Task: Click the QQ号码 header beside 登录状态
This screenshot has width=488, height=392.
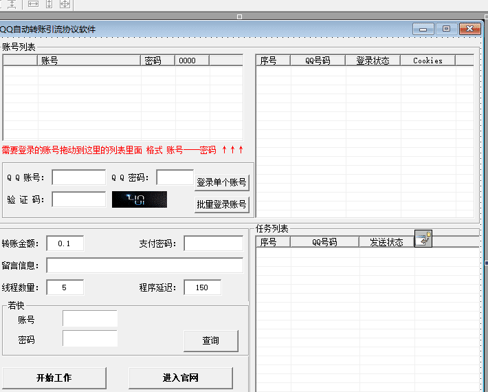Action: (x=318, y=61)
